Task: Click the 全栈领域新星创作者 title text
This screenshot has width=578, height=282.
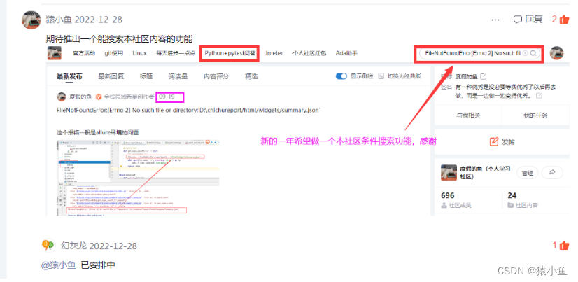Action: pos(129,97)
